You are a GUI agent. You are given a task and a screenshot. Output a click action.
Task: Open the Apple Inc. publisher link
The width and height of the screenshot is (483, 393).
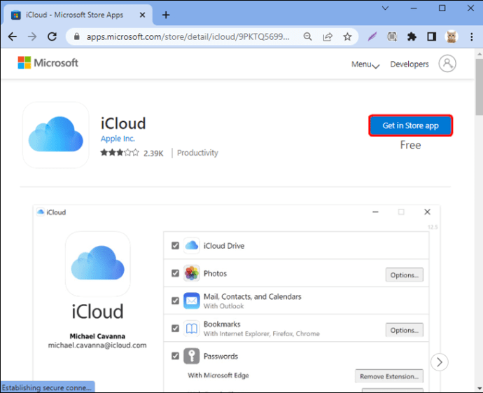tap(118, 139)
